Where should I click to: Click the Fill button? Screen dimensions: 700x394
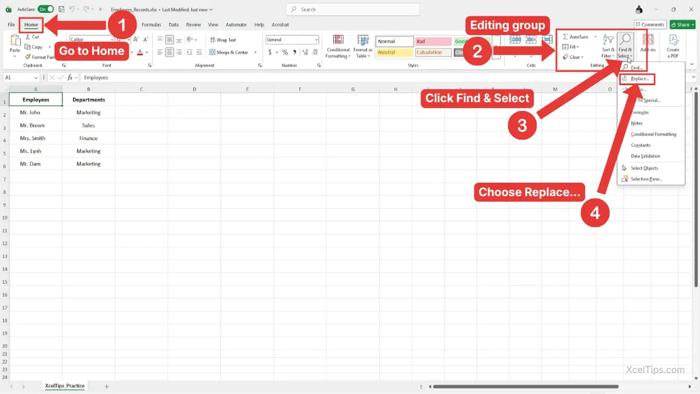click(x=570, y=47)
